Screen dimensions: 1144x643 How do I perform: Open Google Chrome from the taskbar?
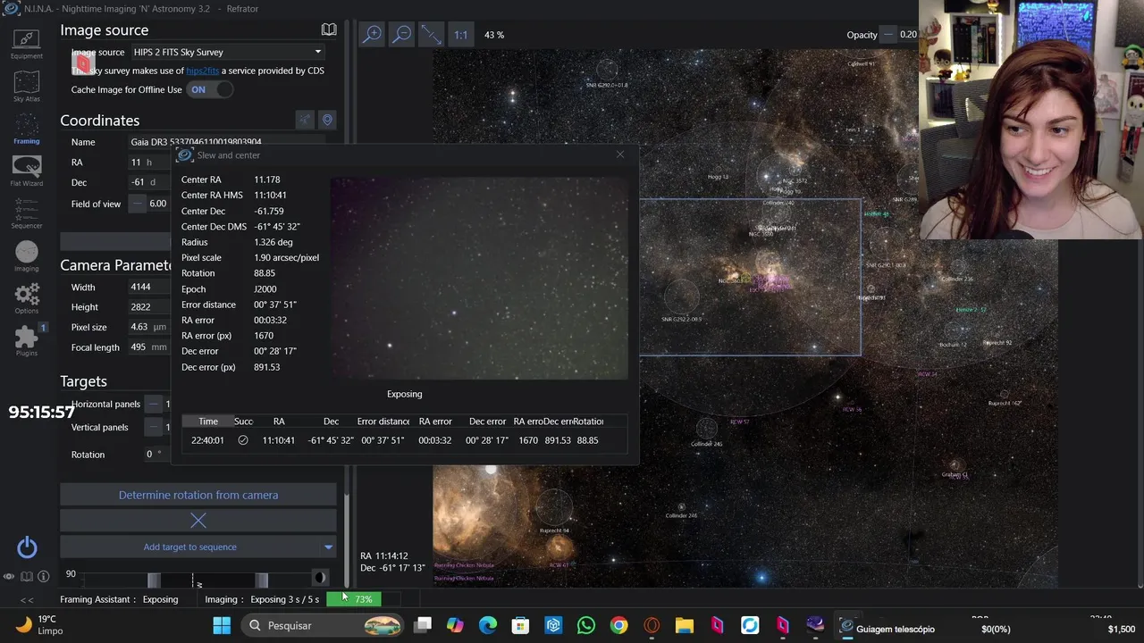618,625
